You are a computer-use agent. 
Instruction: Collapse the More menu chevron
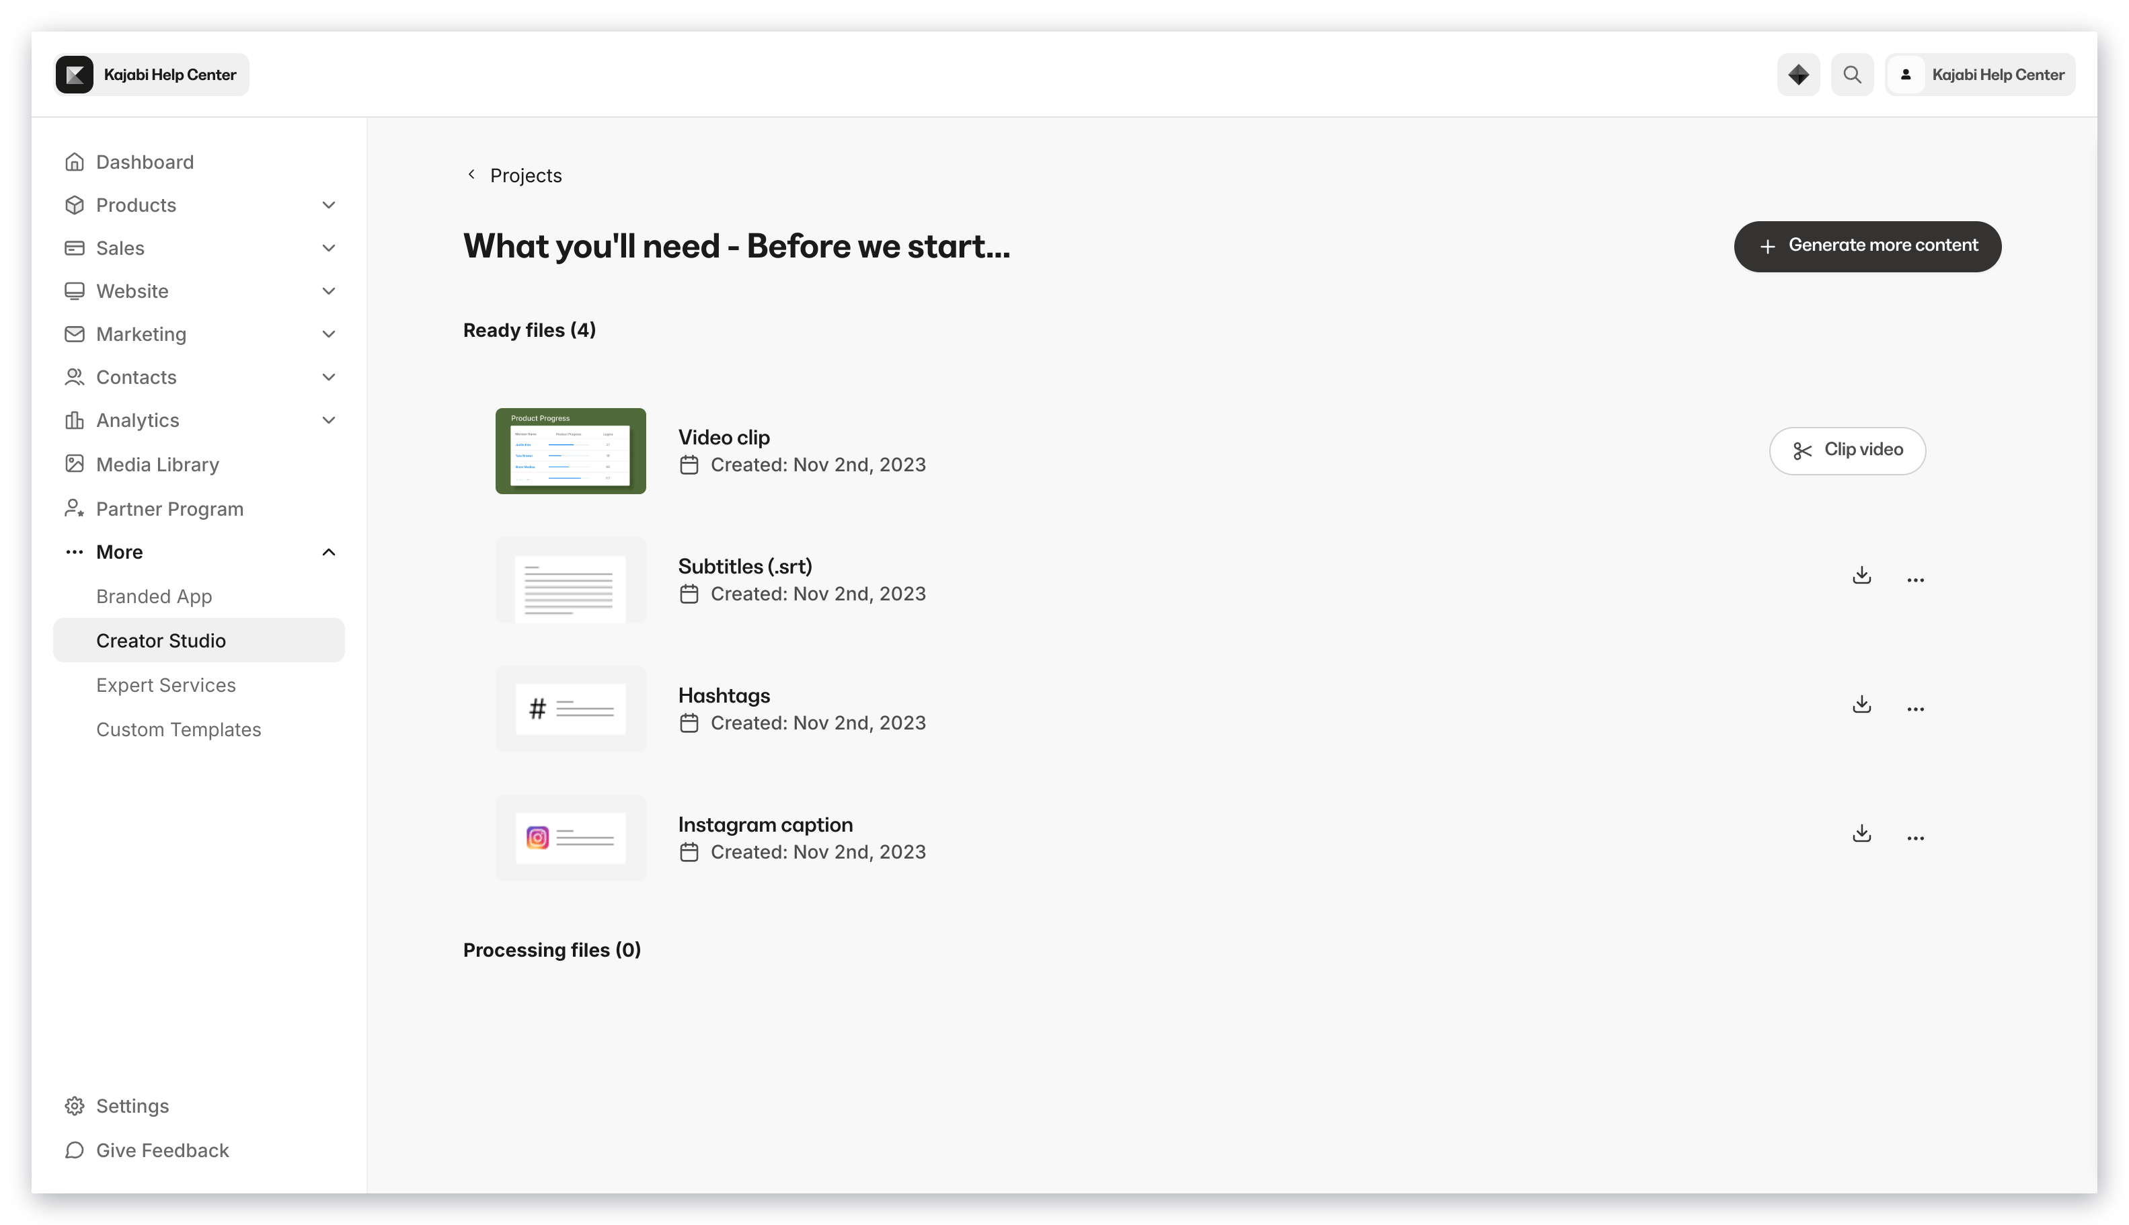pyautogui.click(x=329, y=552)
